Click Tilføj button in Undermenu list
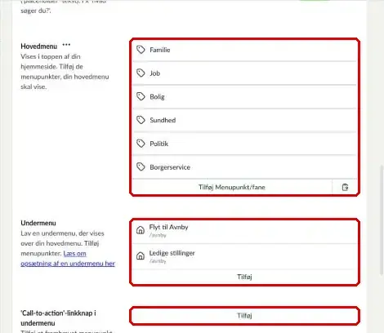Screen dimensions: 384x333 point(244,277)
